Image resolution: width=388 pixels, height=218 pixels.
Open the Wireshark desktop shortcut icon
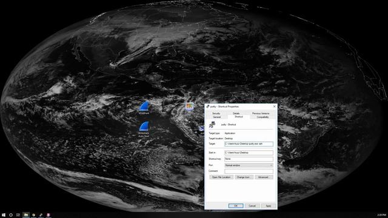tap(144, 107)
